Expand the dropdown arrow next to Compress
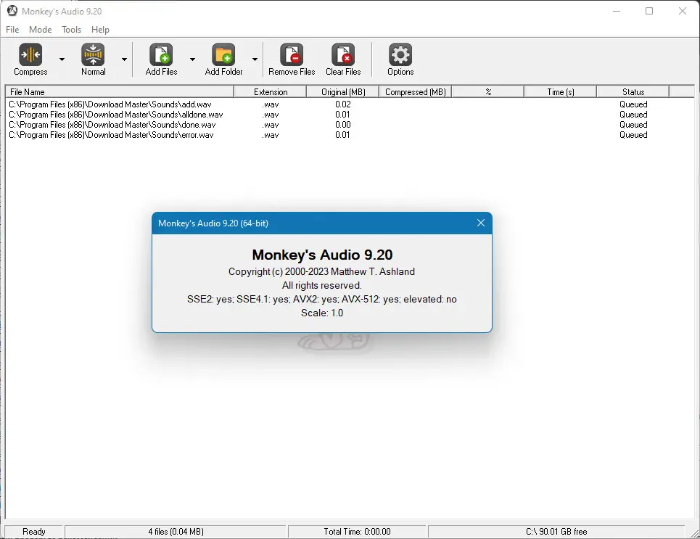700x539 pixels. pos(62,59)
